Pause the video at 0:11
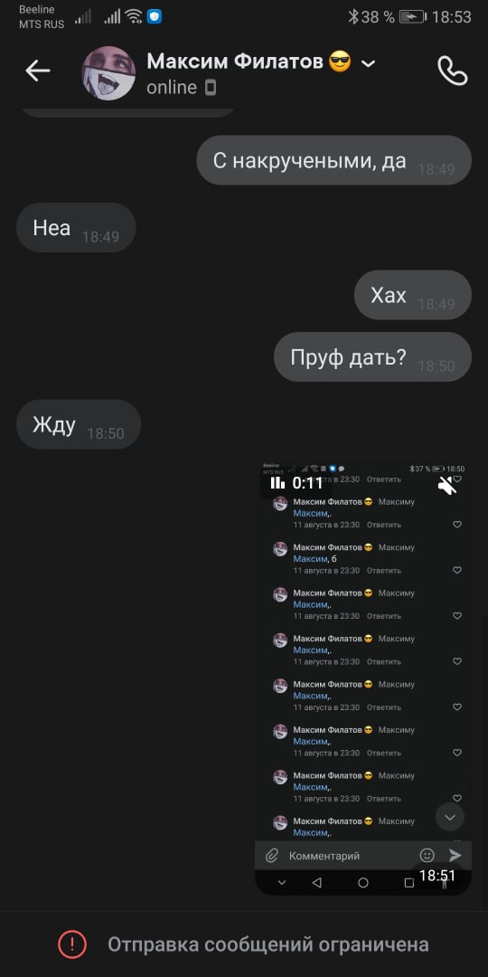This screenshot has height=977, width=488. coord(277,483)
